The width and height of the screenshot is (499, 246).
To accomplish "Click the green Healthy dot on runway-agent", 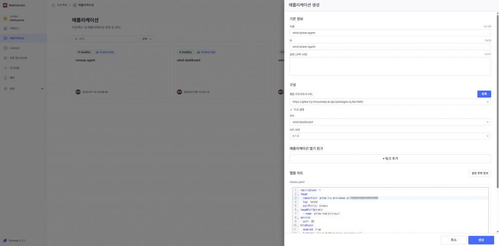I will coord(78,52).
